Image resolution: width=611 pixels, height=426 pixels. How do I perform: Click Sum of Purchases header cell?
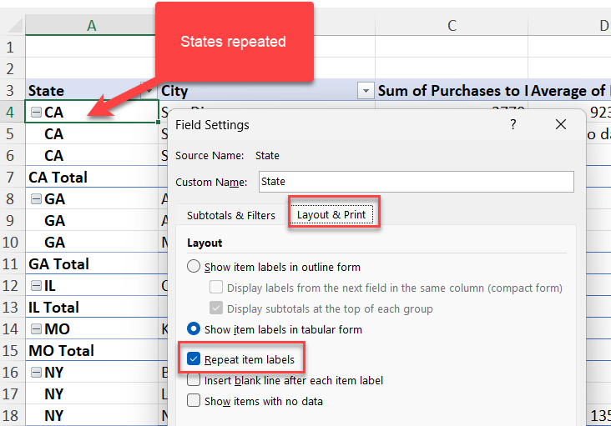(x=452, y=91)
